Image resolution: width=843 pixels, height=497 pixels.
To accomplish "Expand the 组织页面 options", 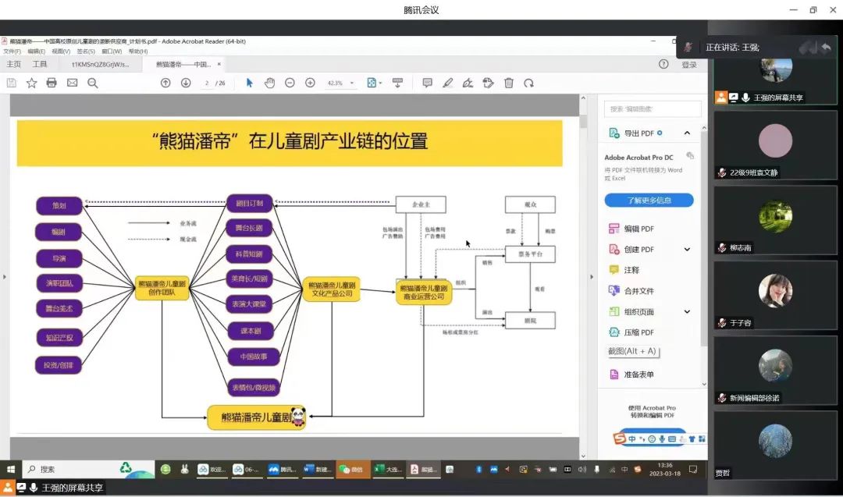I will click(687, 312).
